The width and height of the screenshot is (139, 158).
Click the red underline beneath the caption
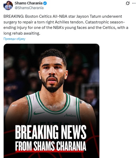50,151
